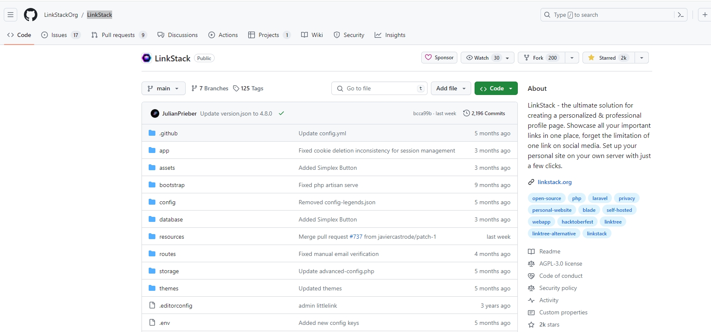Click the link icon beside linkstack.org
The image size is (711, 332).
pyautogui.click(x=531, y=182)
